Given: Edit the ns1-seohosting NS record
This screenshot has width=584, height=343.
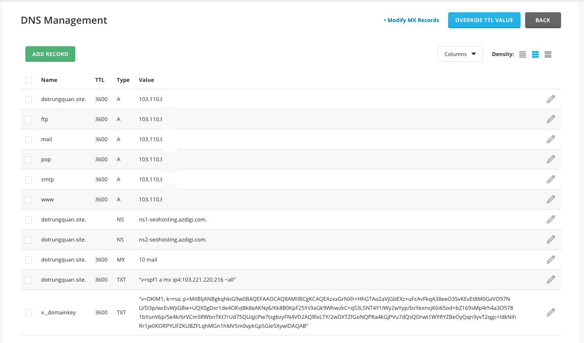Looking at the screenshot, I should tap(551, 219).
